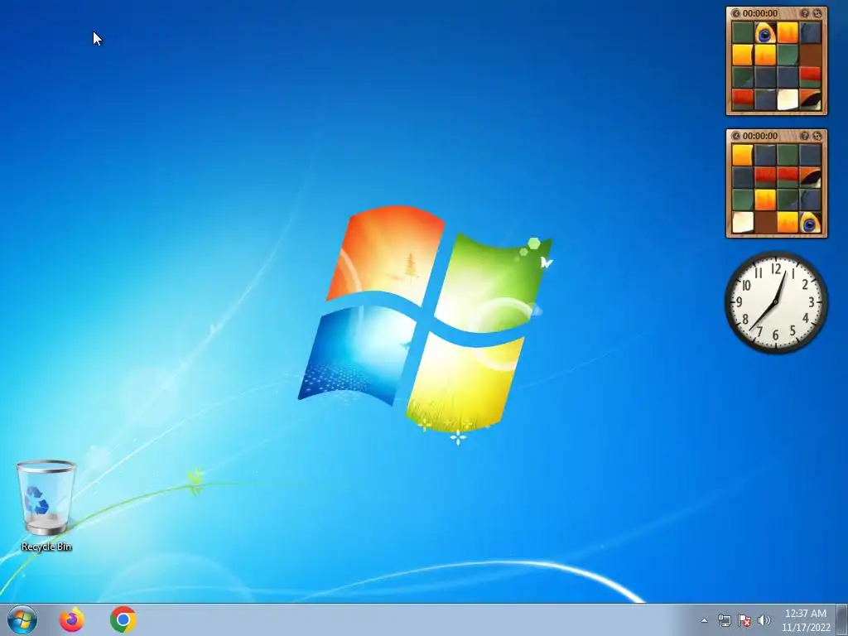Open the taskbar clock showing 12:37 AM

[x=806, y=620]
